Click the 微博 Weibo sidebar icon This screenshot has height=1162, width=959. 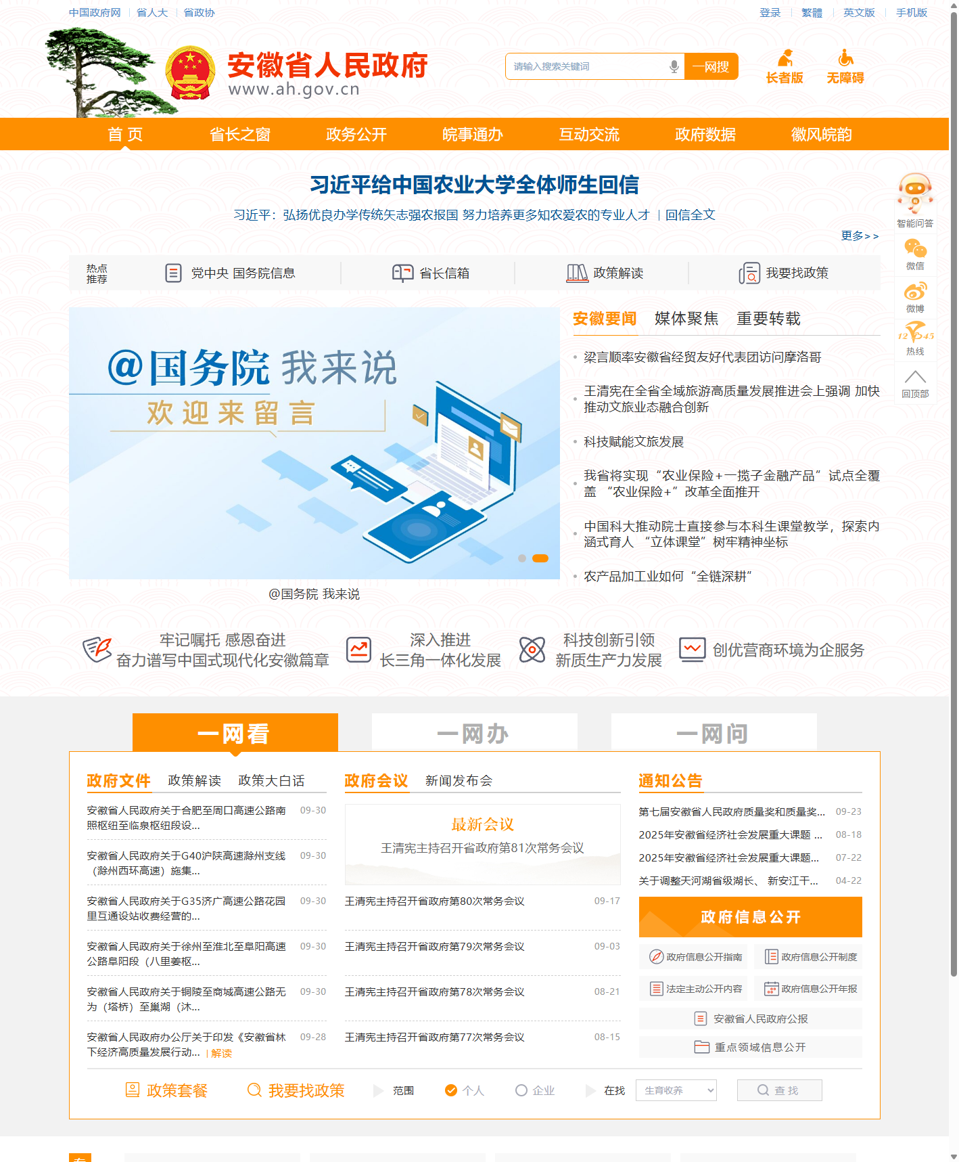915,292
